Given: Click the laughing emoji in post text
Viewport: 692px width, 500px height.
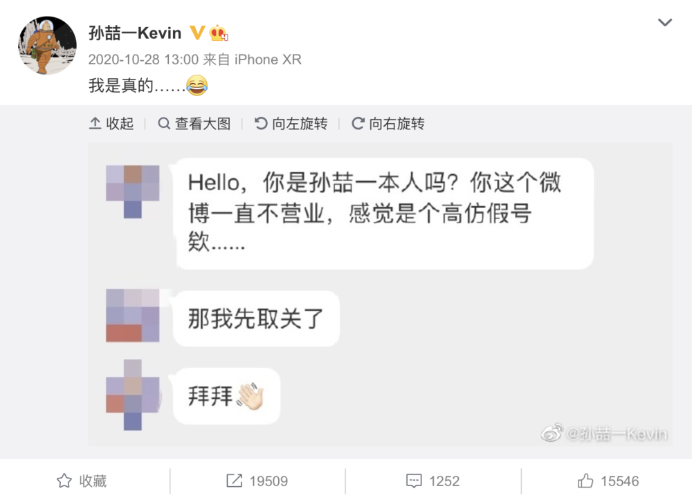Looking at the screenshot, I should (x=197, y=86).
